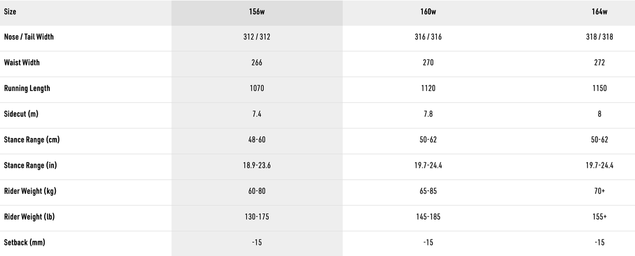Click the 145-185 rider weight value
The image size is (635, 256).
428,217
